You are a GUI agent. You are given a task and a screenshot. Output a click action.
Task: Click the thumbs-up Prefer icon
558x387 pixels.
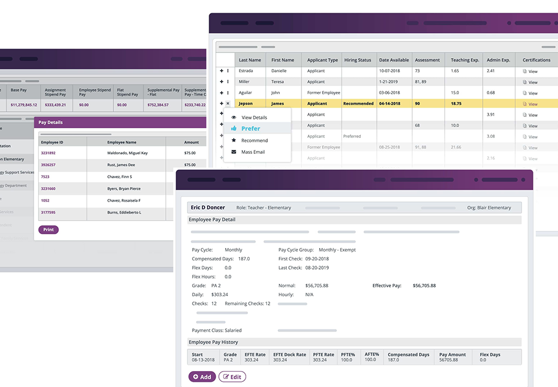coord(234,129)
